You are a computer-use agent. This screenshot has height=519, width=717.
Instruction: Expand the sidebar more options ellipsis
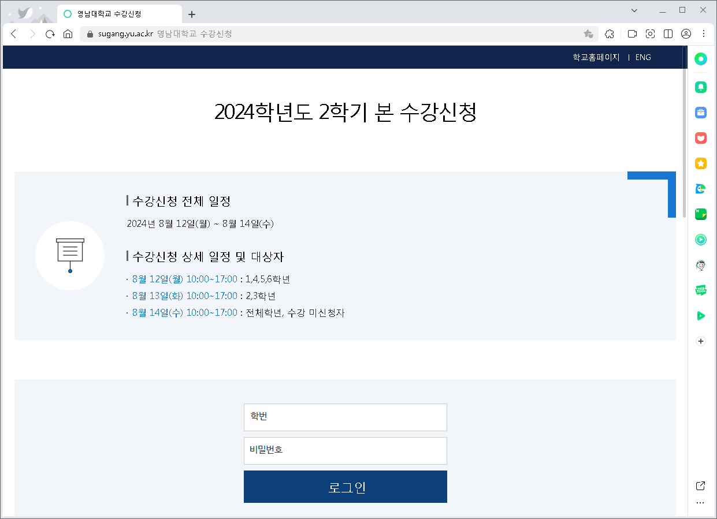(700, 502)
